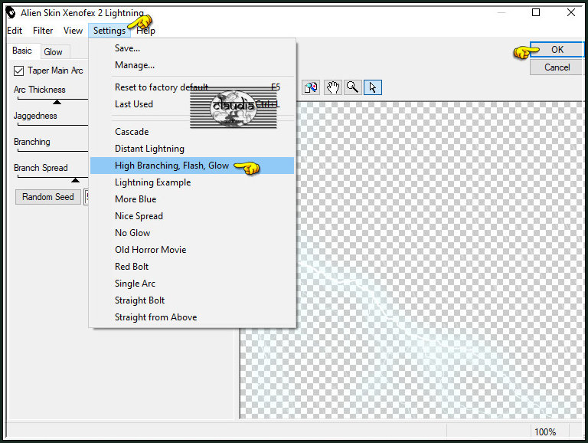Select the hand pan tool
This screenshot has width=588, height=443.
tap(332, 87)
